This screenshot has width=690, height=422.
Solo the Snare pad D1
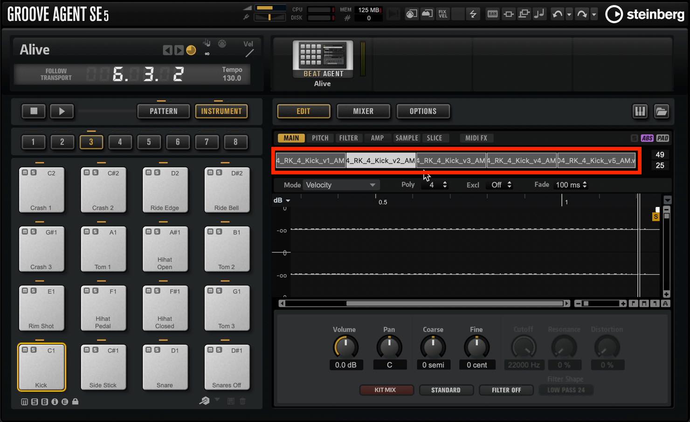pyautogui.click(x=157, y=350)
